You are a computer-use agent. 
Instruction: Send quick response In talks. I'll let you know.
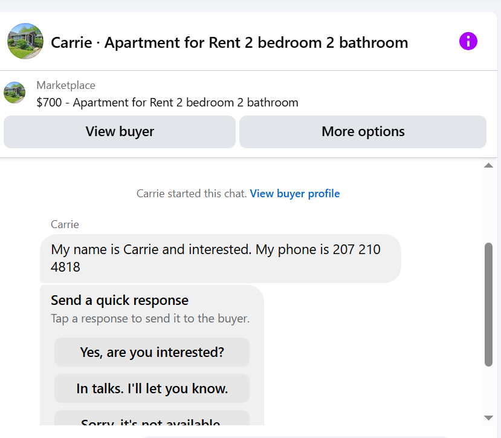[152, 388]
